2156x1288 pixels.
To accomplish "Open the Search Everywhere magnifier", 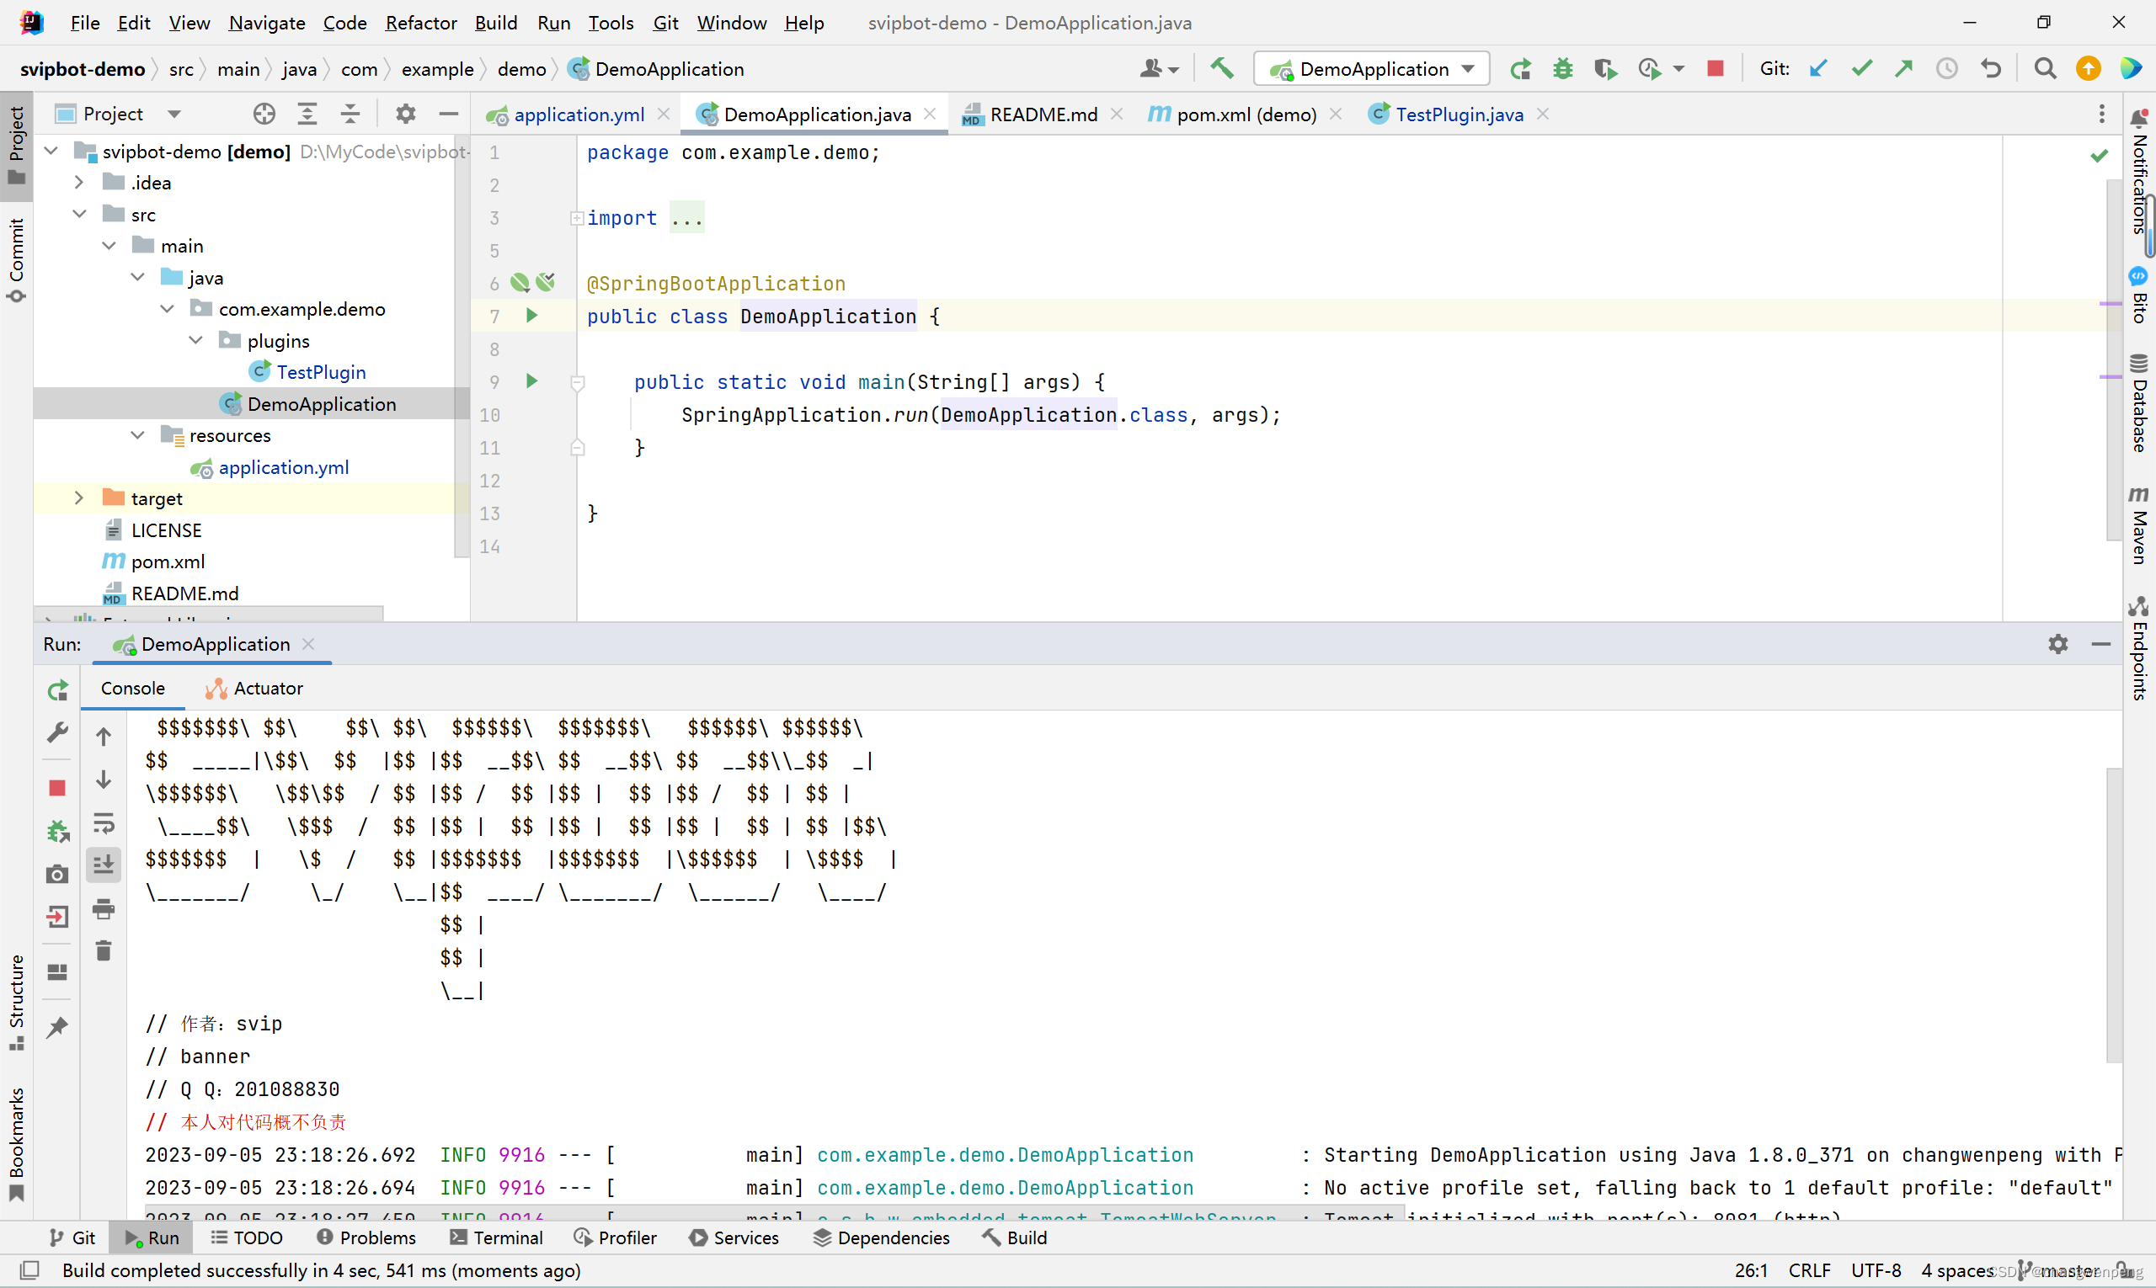I will [2045, 68].
